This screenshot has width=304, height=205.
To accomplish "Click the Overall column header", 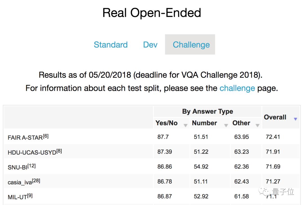I will (275, 117).
